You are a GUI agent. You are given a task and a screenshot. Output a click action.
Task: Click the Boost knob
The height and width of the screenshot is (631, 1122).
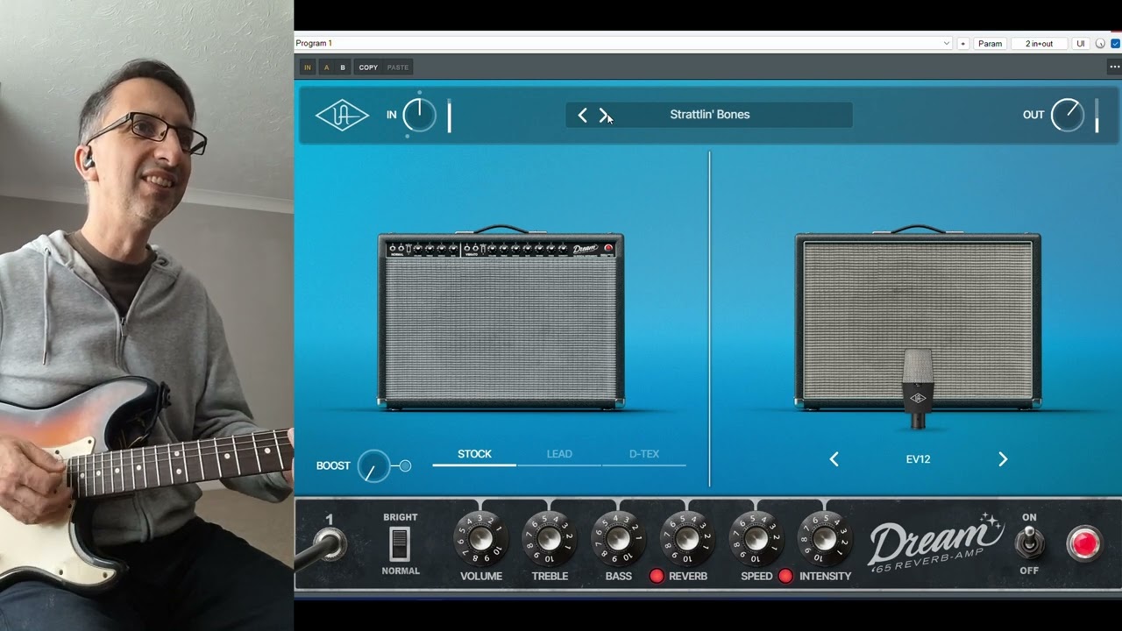pyautogui.click(x=375, y=465)
